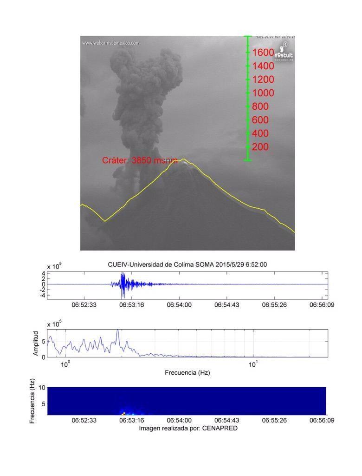Click the 5 tick on spectrogram frequency axis
This screenshot has height=476, width=362.
[43, 404]
